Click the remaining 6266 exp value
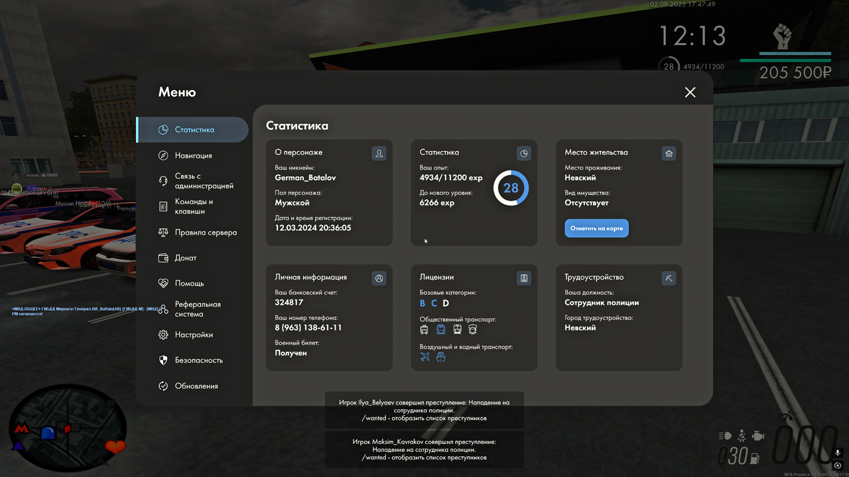This screenshot has width=849, height=477. coord(437,203)
